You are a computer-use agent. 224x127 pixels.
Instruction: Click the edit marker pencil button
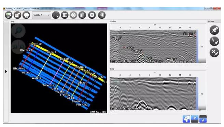214,41
